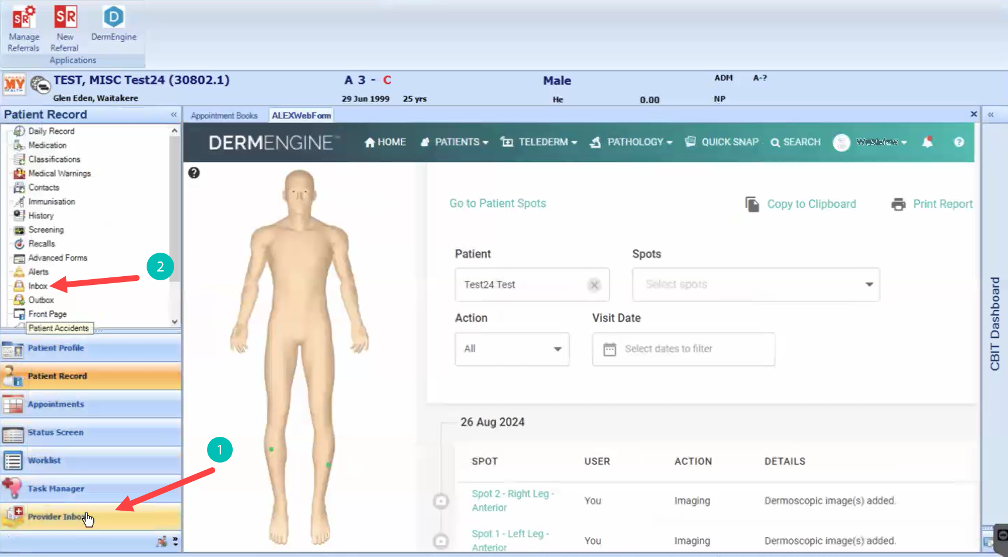The height and width of the screenshot is (557, 1008).
Task: Open notifications bell icon
Action: click(x=928, y=142)
